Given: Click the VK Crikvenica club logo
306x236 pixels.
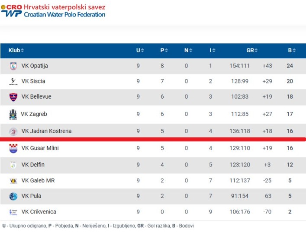Looking at the screenshot, I should [x=13, y=212].
